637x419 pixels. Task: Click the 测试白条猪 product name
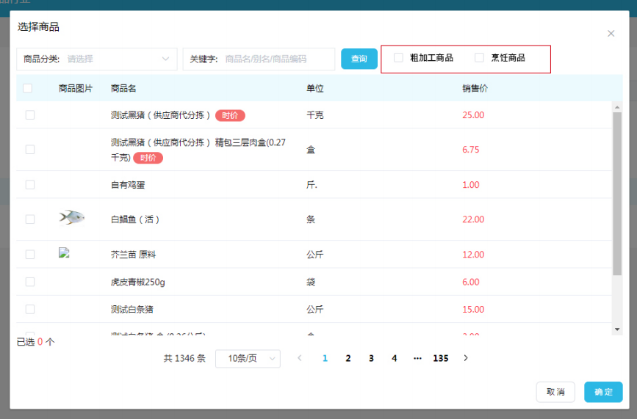coord(132,310)
